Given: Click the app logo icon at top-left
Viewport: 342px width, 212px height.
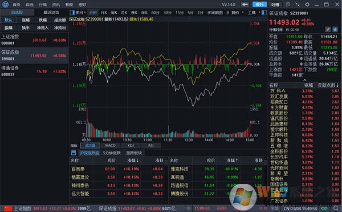Looking at the screenshot, I should [x=5, y=4].
